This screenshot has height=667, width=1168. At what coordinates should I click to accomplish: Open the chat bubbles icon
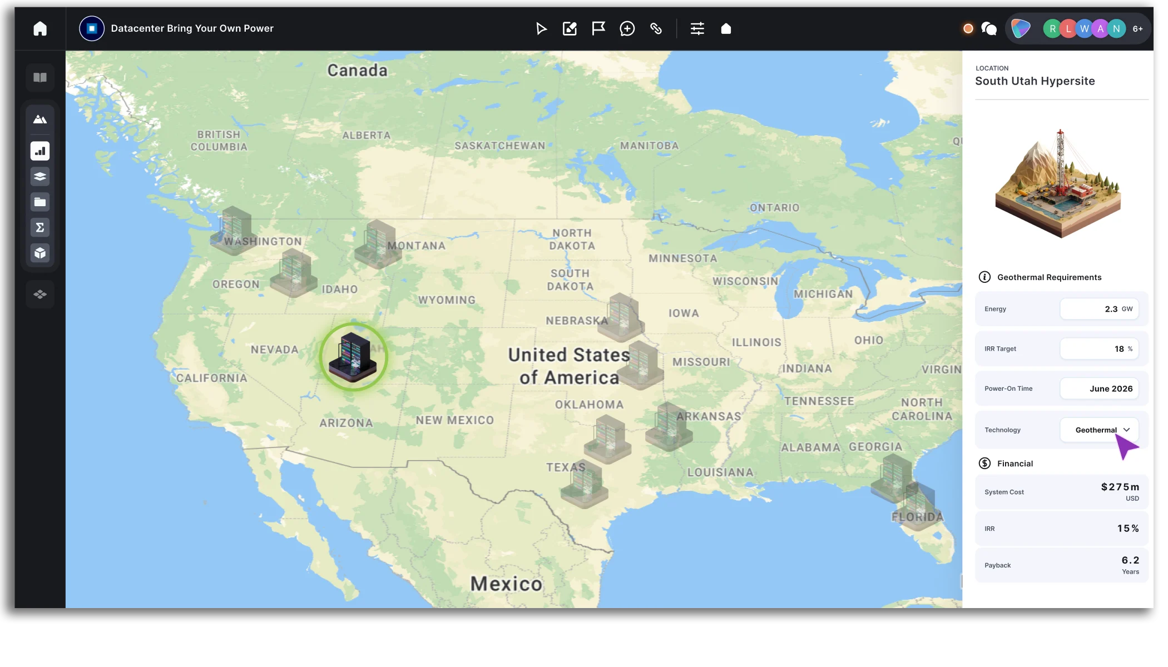[x=989, y=28]
